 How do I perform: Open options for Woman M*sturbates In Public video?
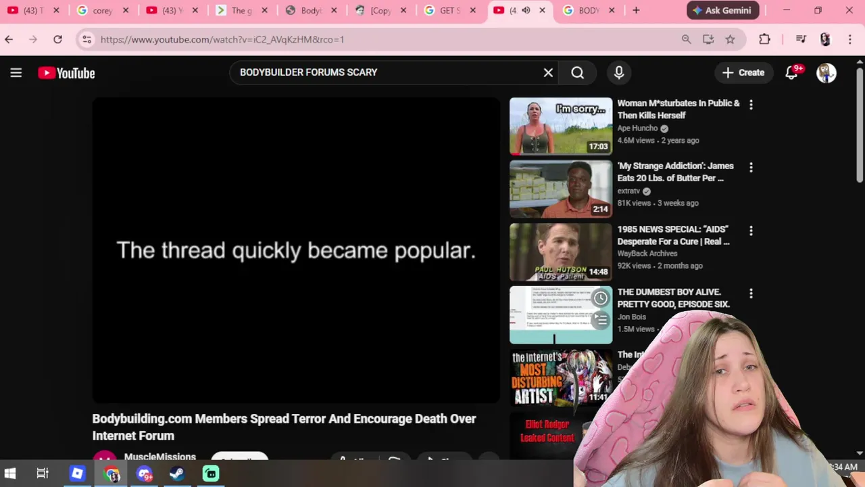pyautogui.click(x=751, y=105)
